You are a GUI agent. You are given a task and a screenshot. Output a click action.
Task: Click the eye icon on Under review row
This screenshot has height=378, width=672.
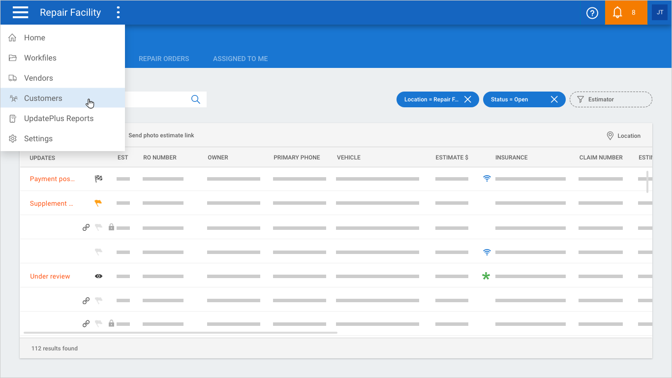click(x=98, y=276)
